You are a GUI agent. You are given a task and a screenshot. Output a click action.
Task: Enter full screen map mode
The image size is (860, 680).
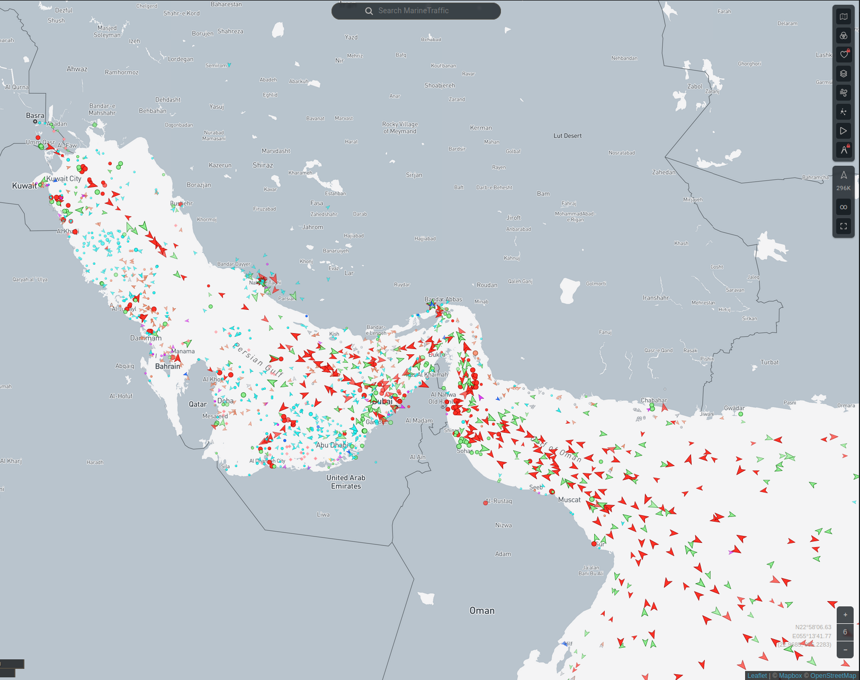point(844,226)
